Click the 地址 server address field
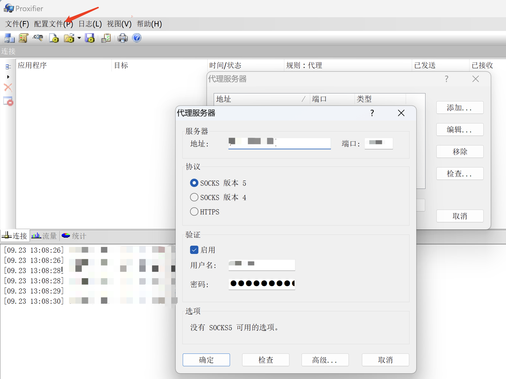 pos(280,144)
